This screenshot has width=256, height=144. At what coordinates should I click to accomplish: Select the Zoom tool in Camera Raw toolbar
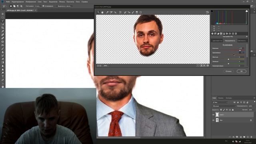point(98,12)
